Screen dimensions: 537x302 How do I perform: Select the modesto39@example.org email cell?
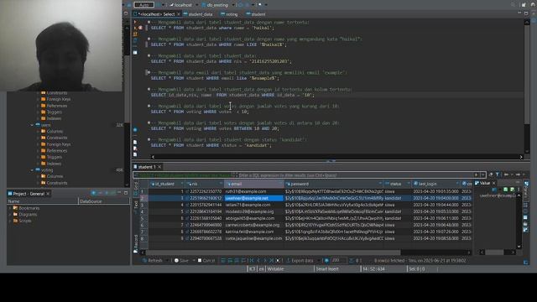click(x=253, y=211)
